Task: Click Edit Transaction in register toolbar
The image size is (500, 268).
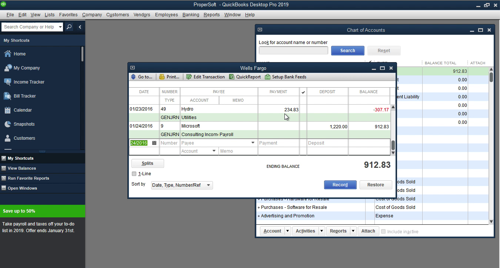Action: [x=206, y=77]
